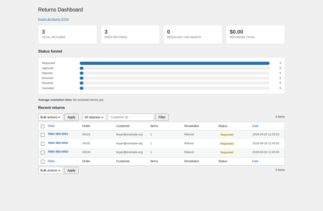Click Requested status badge for RMA-WD-0001
Image resolution: width=323 pixels, height=211 pixels.
(x=227, y=135)
